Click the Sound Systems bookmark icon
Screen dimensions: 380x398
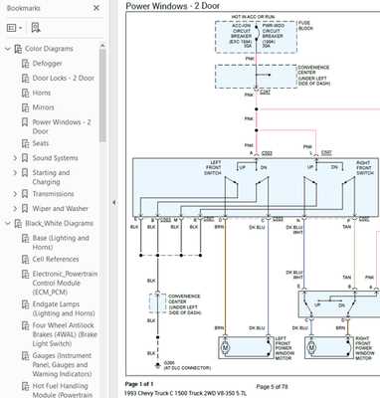point(25,158)
